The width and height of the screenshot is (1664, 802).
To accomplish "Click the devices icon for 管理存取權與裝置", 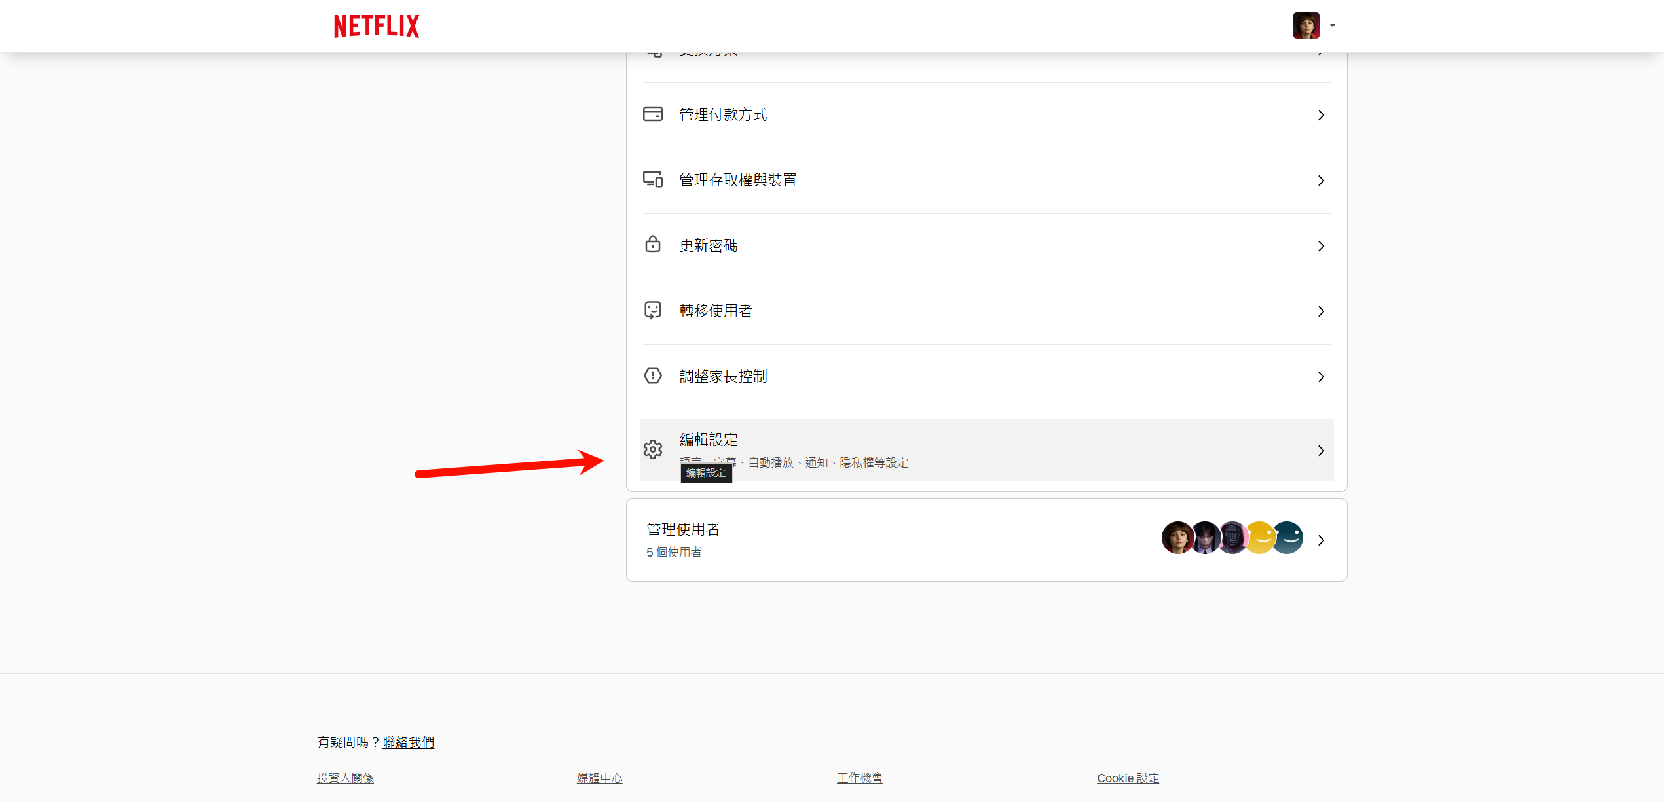I will [x=652, y=180].
